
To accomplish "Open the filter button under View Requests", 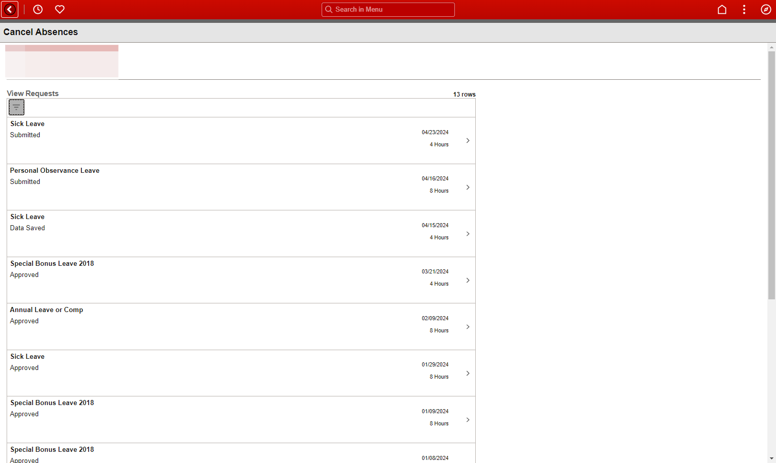I will click(16, 107).
